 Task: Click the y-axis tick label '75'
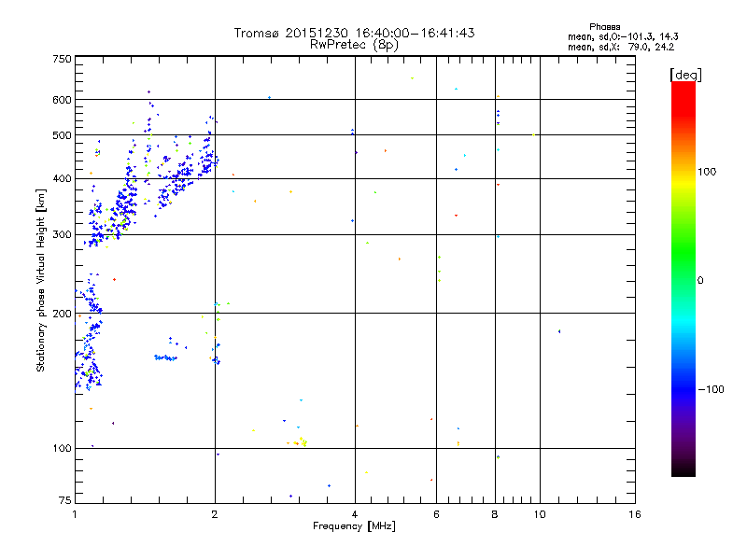(65, 500)
